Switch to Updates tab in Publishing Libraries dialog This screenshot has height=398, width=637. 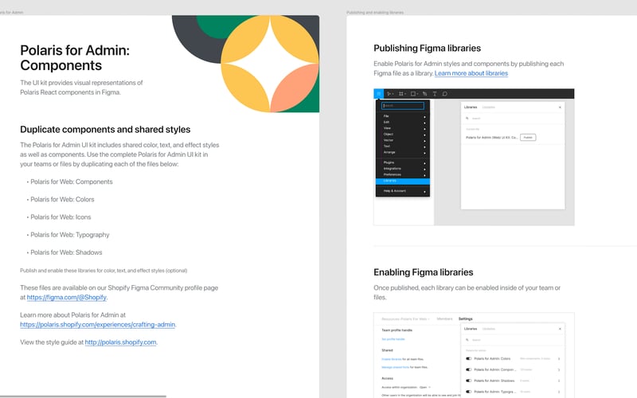click(x=488, y=107)
